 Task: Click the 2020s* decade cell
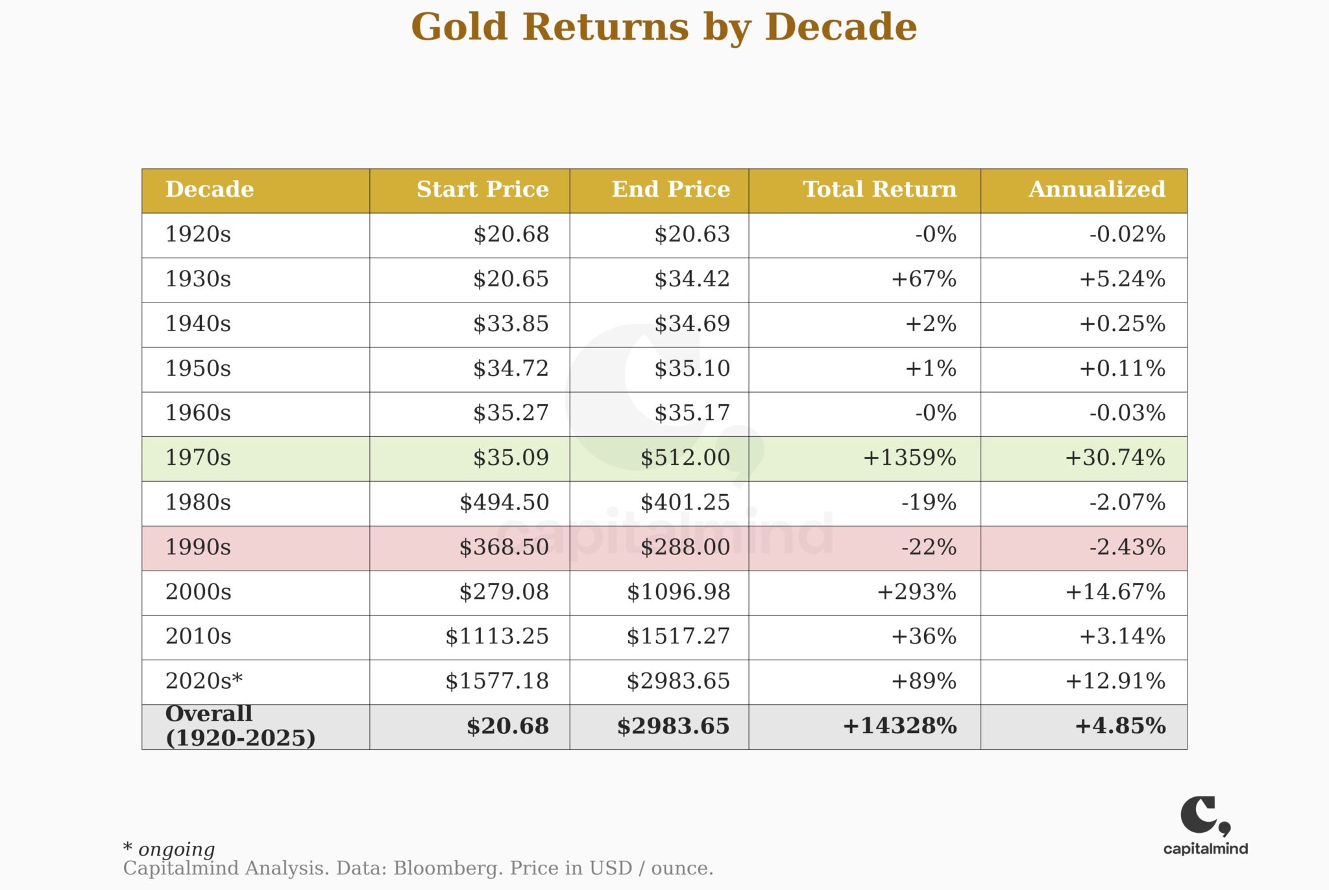pyautogui.click(x=204, y=681)
